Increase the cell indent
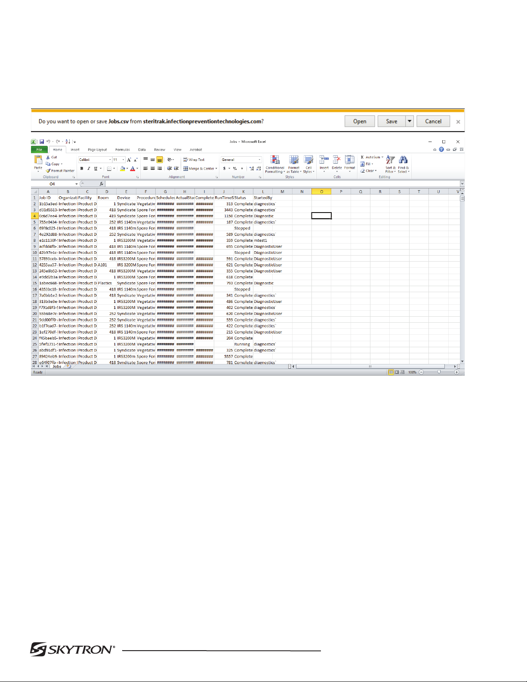 pos(176,169)
